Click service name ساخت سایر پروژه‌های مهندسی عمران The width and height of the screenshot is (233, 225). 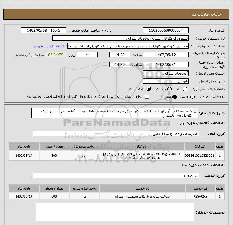(x=142, y=196)
